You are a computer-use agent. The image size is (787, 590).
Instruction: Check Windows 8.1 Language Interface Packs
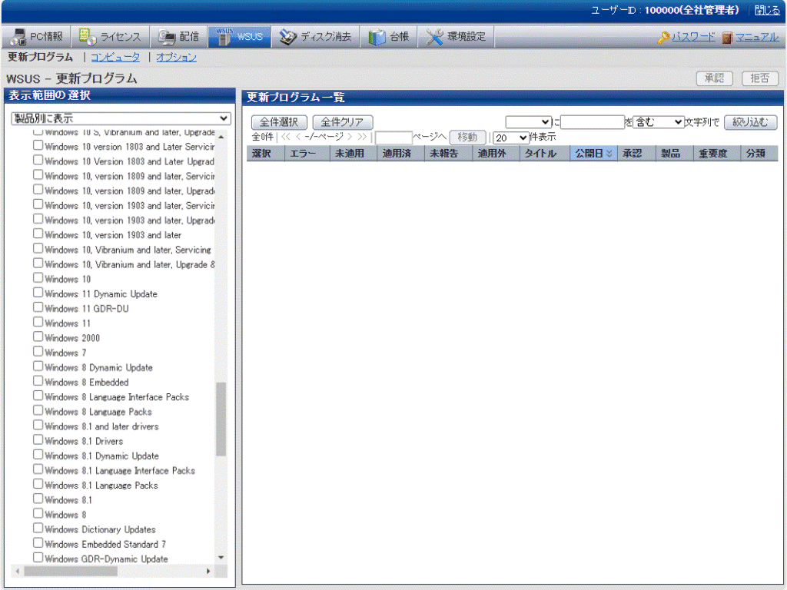[38, 469]
